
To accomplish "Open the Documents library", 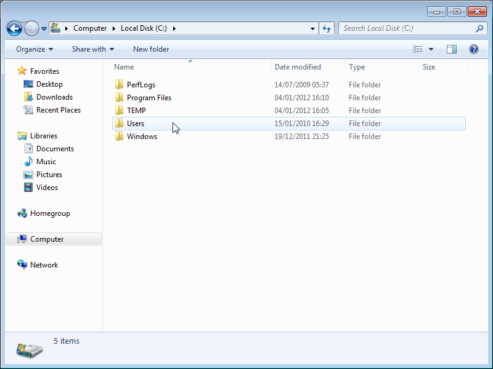I will [x=55, y=149].
